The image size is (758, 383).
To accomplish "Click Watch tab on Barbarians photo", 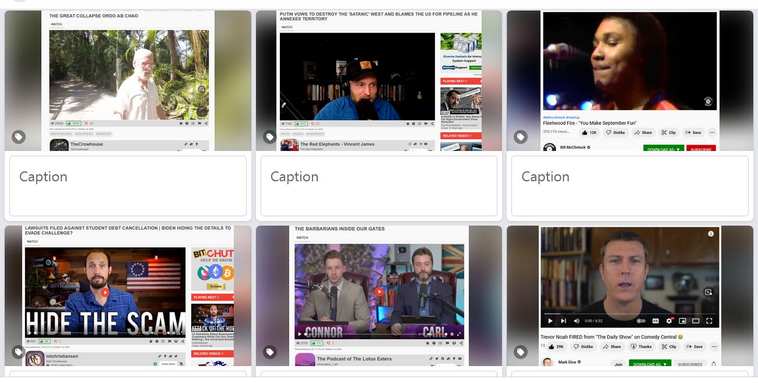I will [x=302, y=238].
